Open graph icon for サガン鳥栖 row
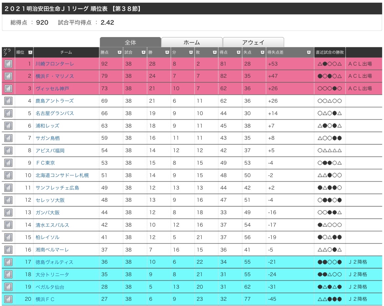Image resolution: width=384 pixels, height=306 pixels. (8, 138)
